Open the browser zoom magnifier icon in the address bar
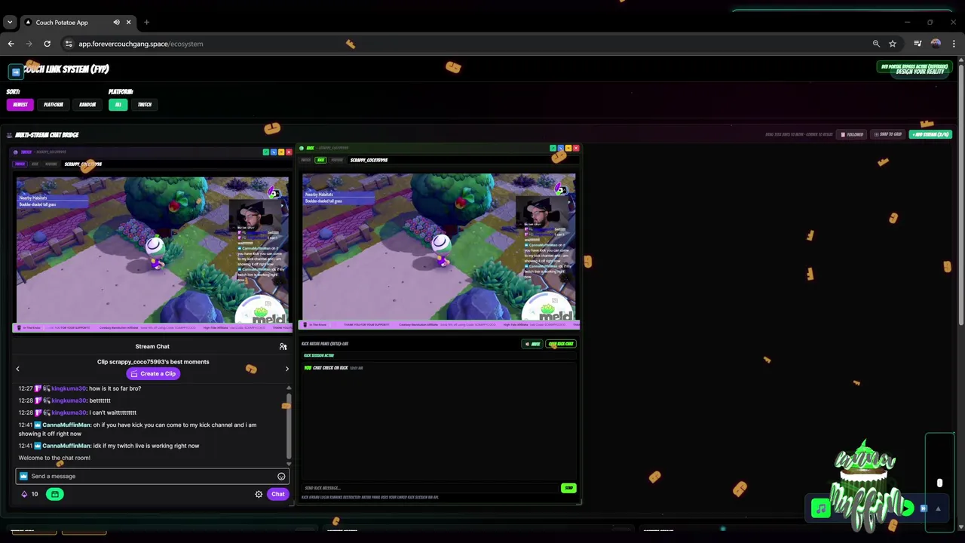Screen dimensions: 965x543 click(x=876, y=44)
